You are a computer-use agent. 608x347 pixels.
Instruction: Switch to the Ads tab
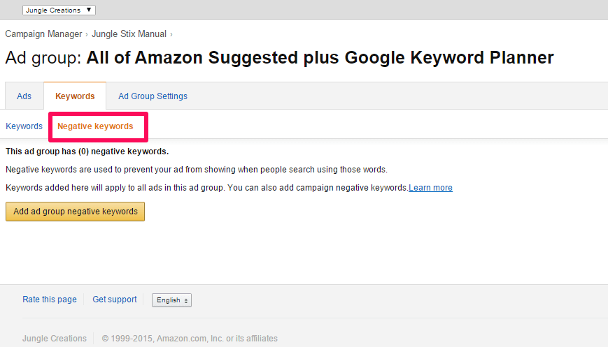24,96
